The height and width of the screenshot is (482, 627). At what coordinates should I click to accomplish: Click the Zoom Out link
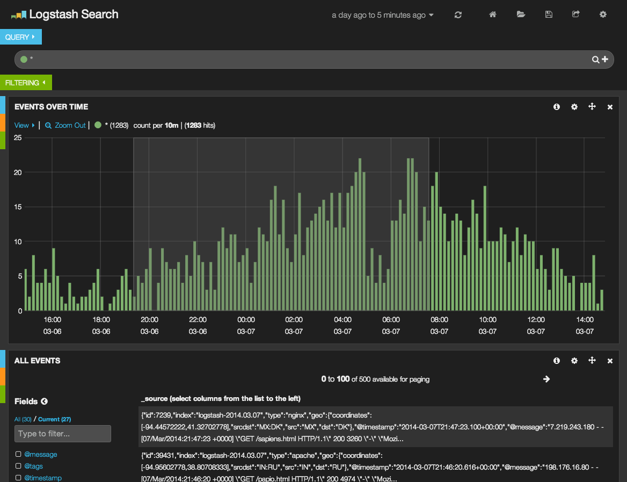click(x=65, y=125)
